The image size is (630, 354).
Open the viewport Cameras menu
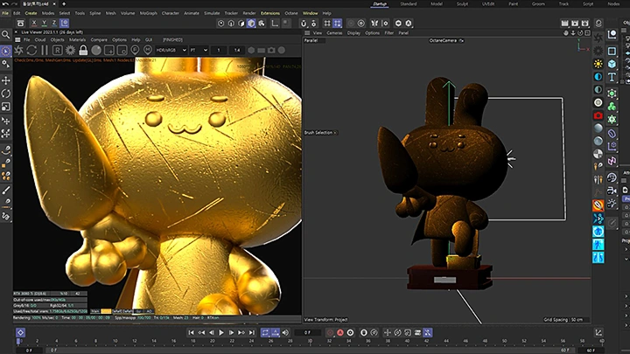pos(334,33)
